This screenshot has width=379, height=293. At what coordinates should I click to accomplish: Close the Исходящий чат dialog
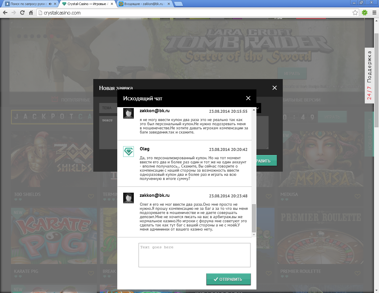click(x=248, y=98)
